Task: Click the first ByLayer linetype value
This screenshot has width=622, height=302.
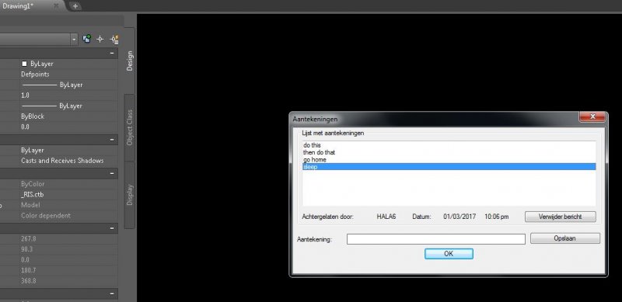Action: [x=52, y=85]
